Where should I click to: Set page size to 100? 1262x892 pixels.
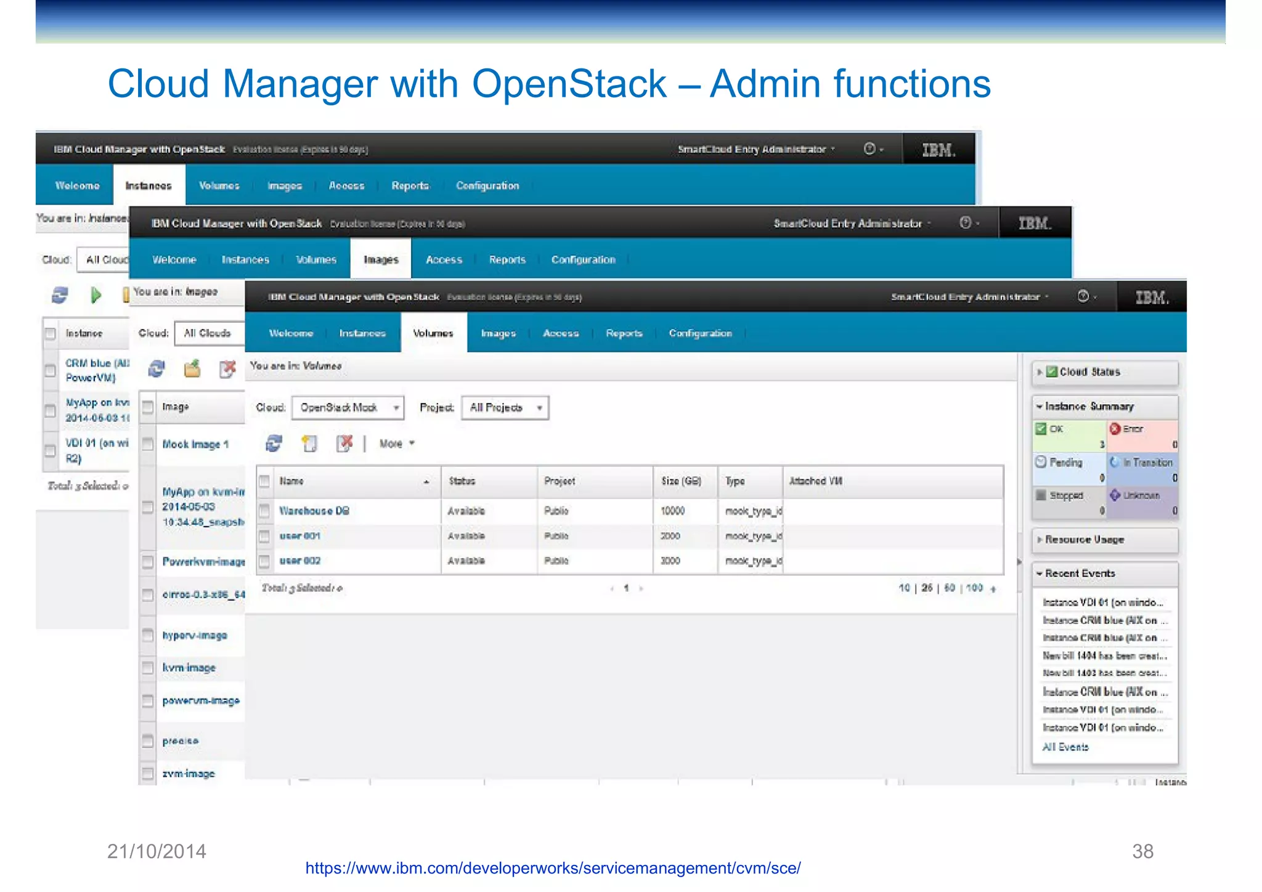pos(974,588)
